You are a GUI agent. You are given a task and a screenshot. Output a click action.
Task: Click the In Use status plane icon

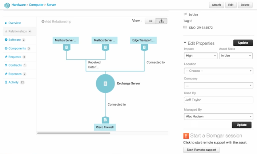tap(185, 14)
